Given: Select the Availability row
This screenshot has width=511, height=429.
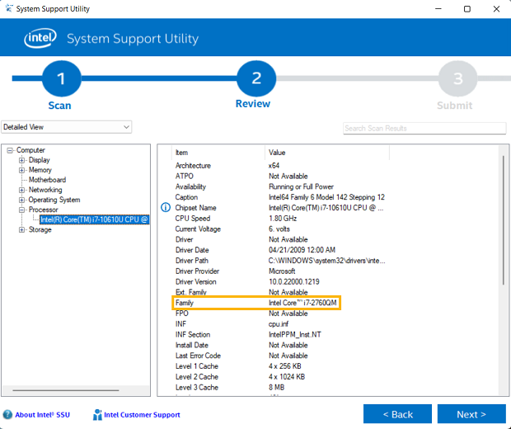Looking at the screenshot, I should coord(280,186).
